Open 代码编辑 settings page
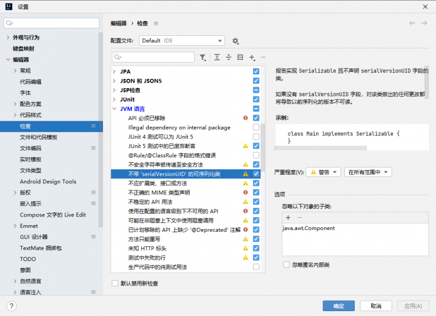Image resolution: width=436 pixels, height=316 pixels. click(31, 82)
